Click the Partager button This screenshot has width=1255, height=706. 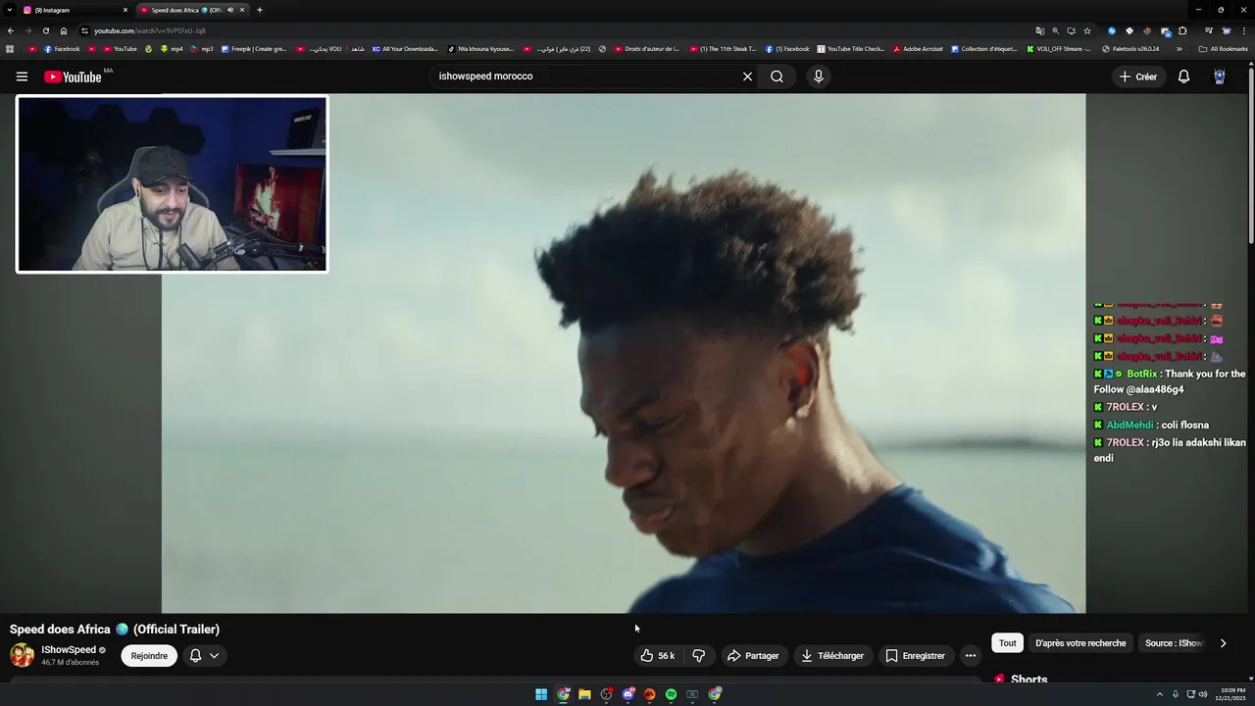753,656
